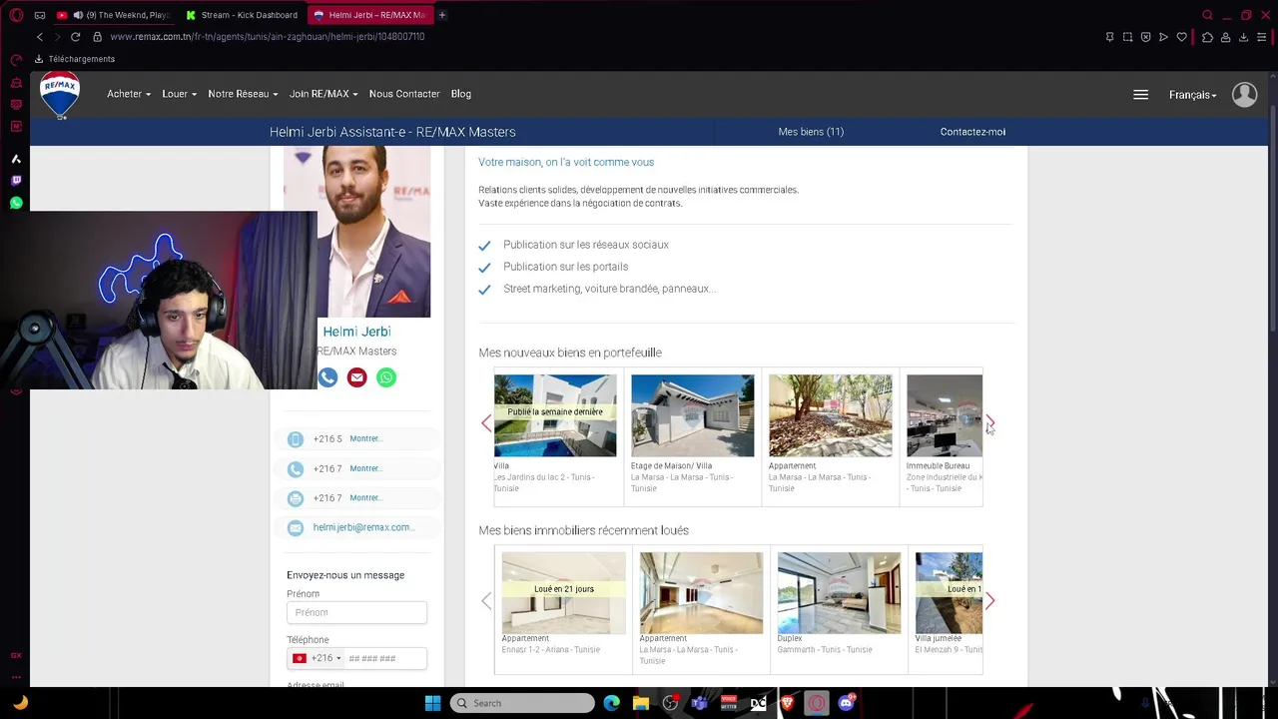Open Microsoft Teams from taskbar

pos(699,703)
